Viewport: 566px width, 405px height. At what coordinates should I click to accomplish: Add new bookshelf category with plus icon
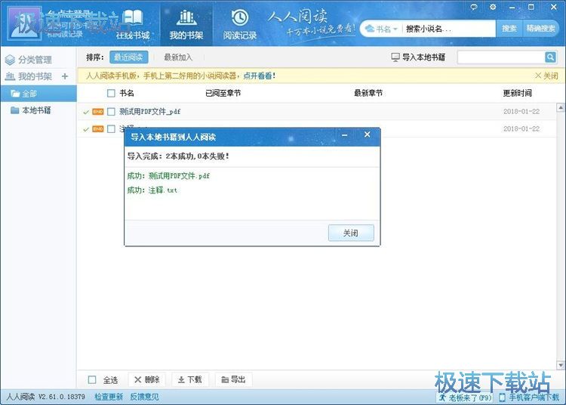(x=65, y=76)
